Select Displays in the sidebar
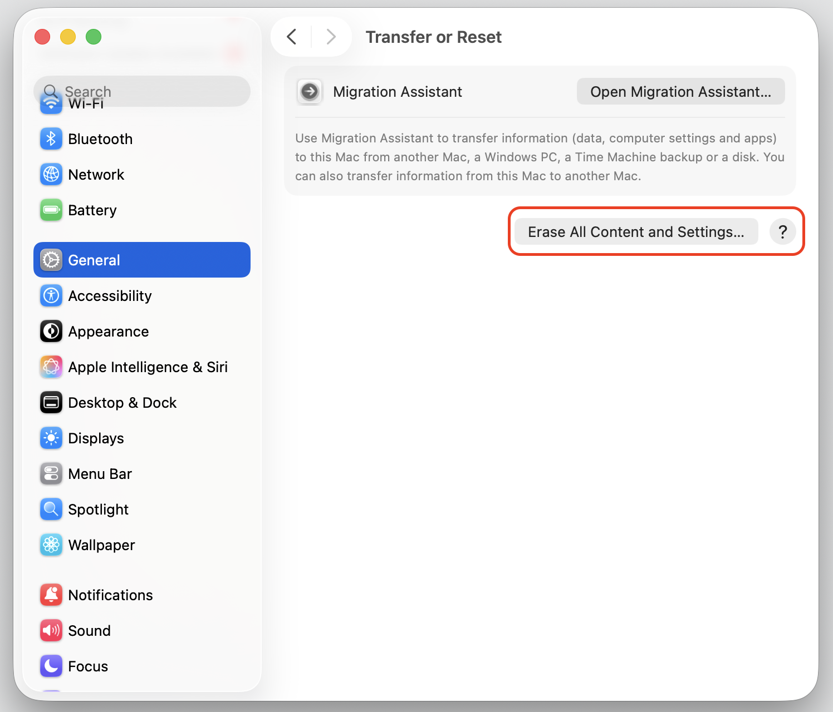Screen dimensions: 833x712 [x=142, y=438]
